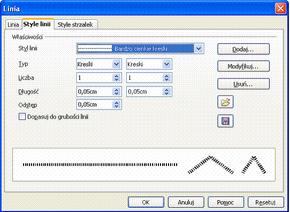
Task: Open the Styl linii dropdown list
Action: (199, 49)
